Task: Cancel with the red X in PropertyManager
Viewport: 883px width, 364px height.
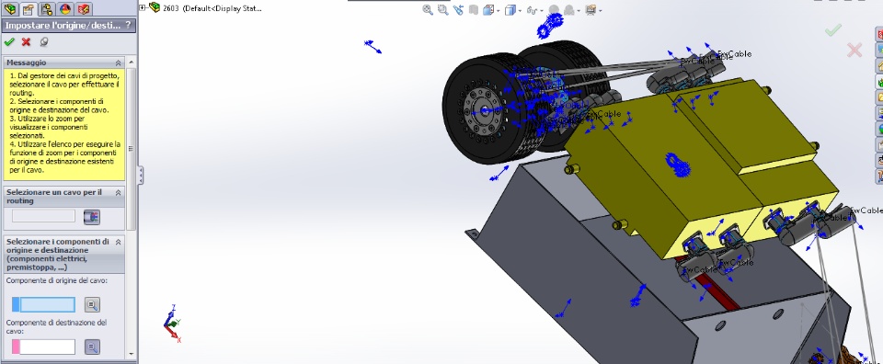Action: [x=26, y=41]
